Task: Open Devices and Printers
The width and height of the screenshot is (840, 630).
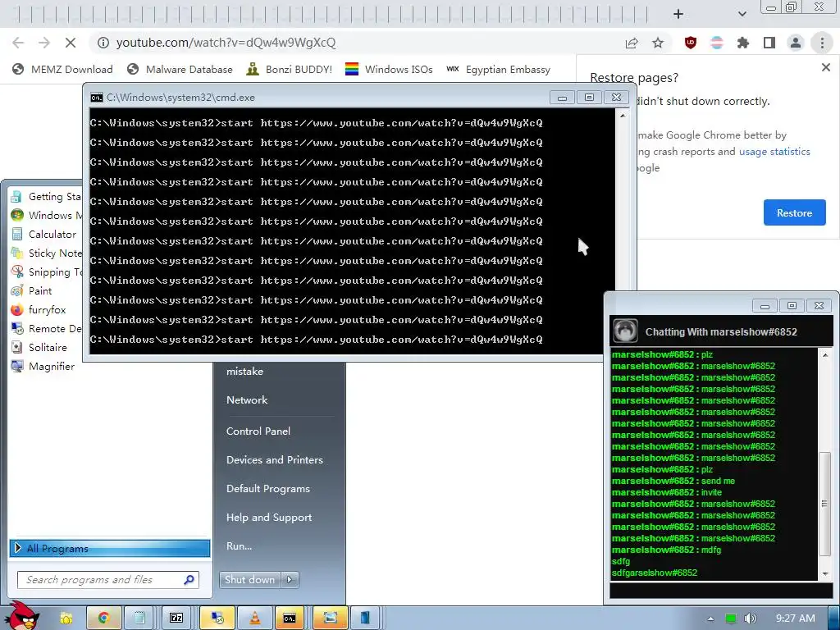Action: (275, 459)
